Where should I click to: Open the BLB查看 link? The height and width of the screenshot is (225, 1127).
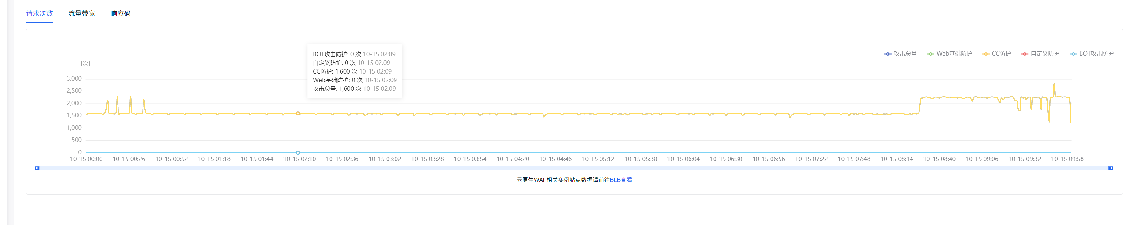[621, 180]
